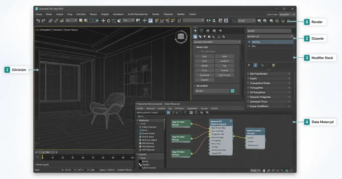Screen dimensions: 342x179
Task: Open the Dosya menu
Action: (x=39, y=14)
